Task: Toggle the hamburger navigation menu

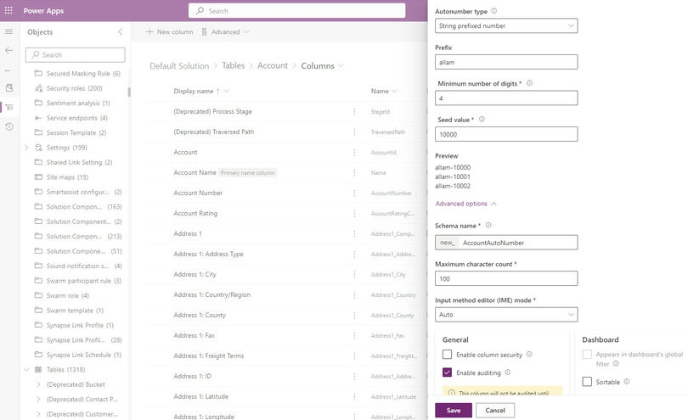Action: (8, 31)
